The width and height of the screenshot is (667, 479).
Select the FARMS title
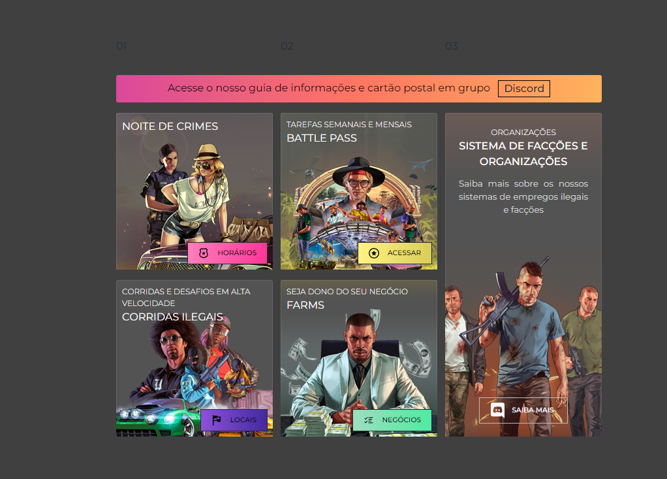coord(305,305)
